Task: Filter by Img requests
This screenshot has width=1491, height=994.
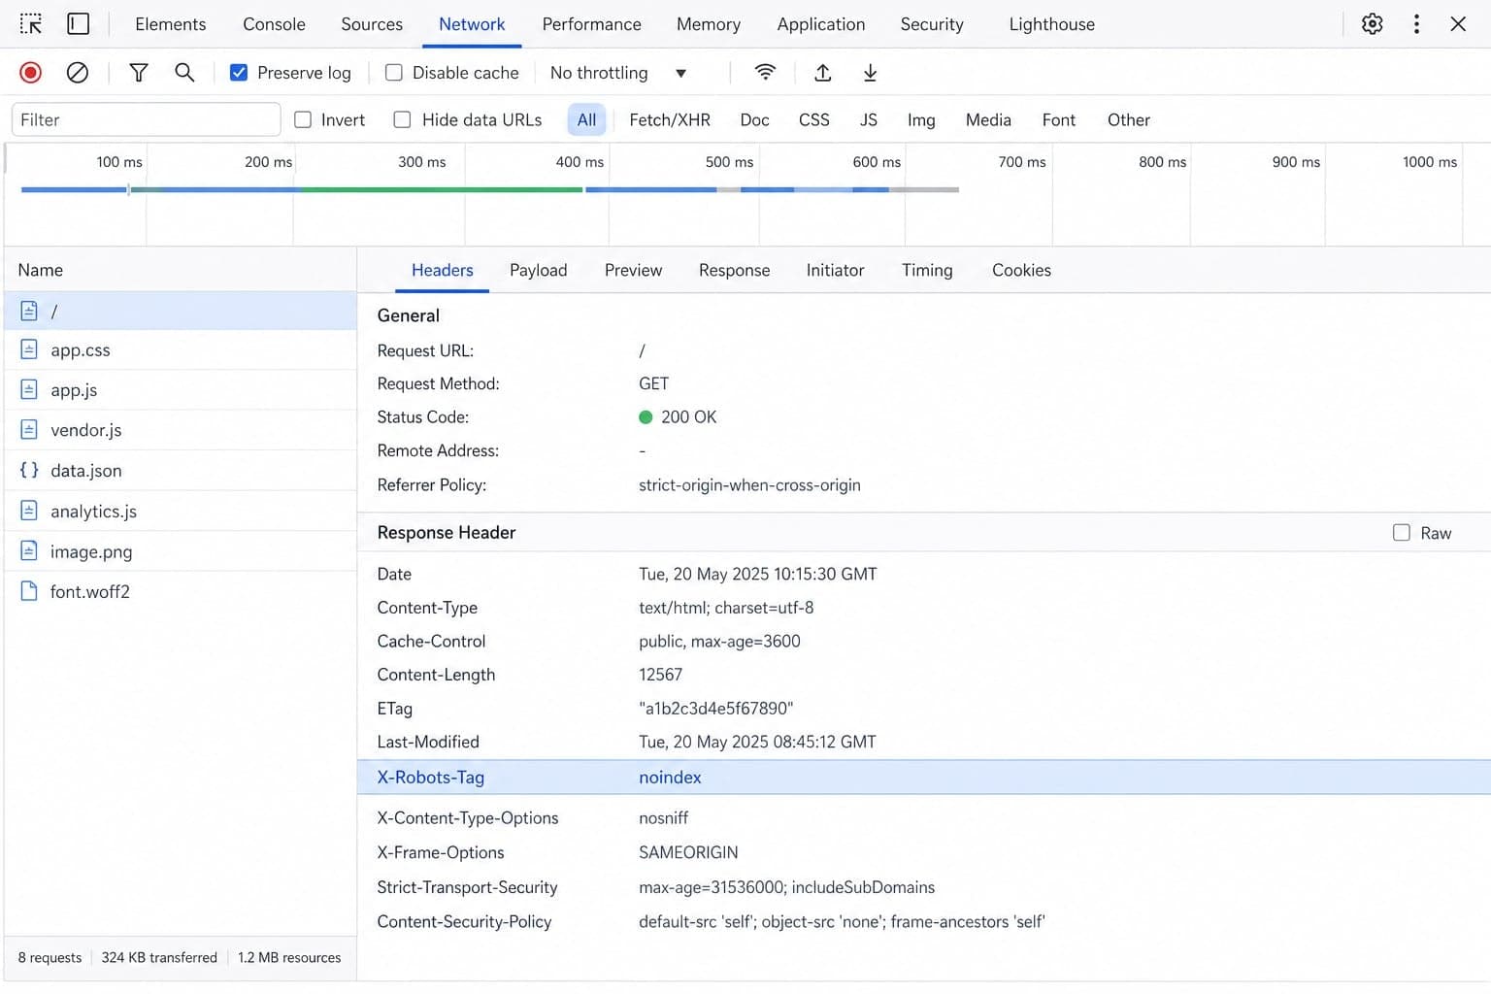Action: pos(921,119)
